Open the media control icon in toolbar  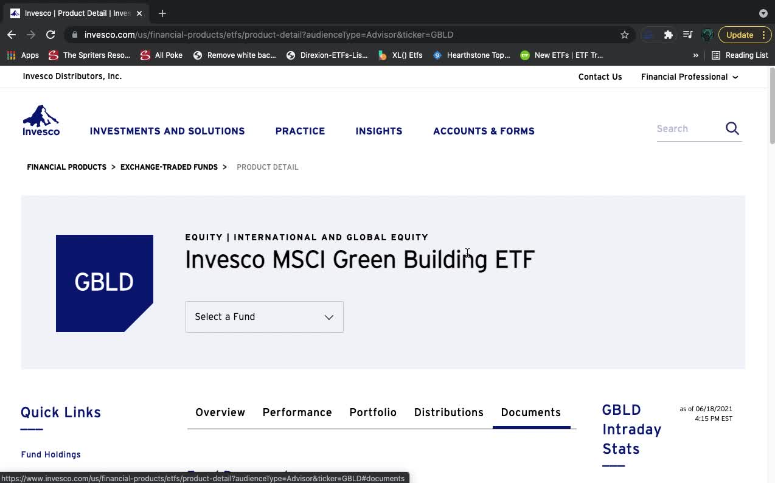click(688, 35)
